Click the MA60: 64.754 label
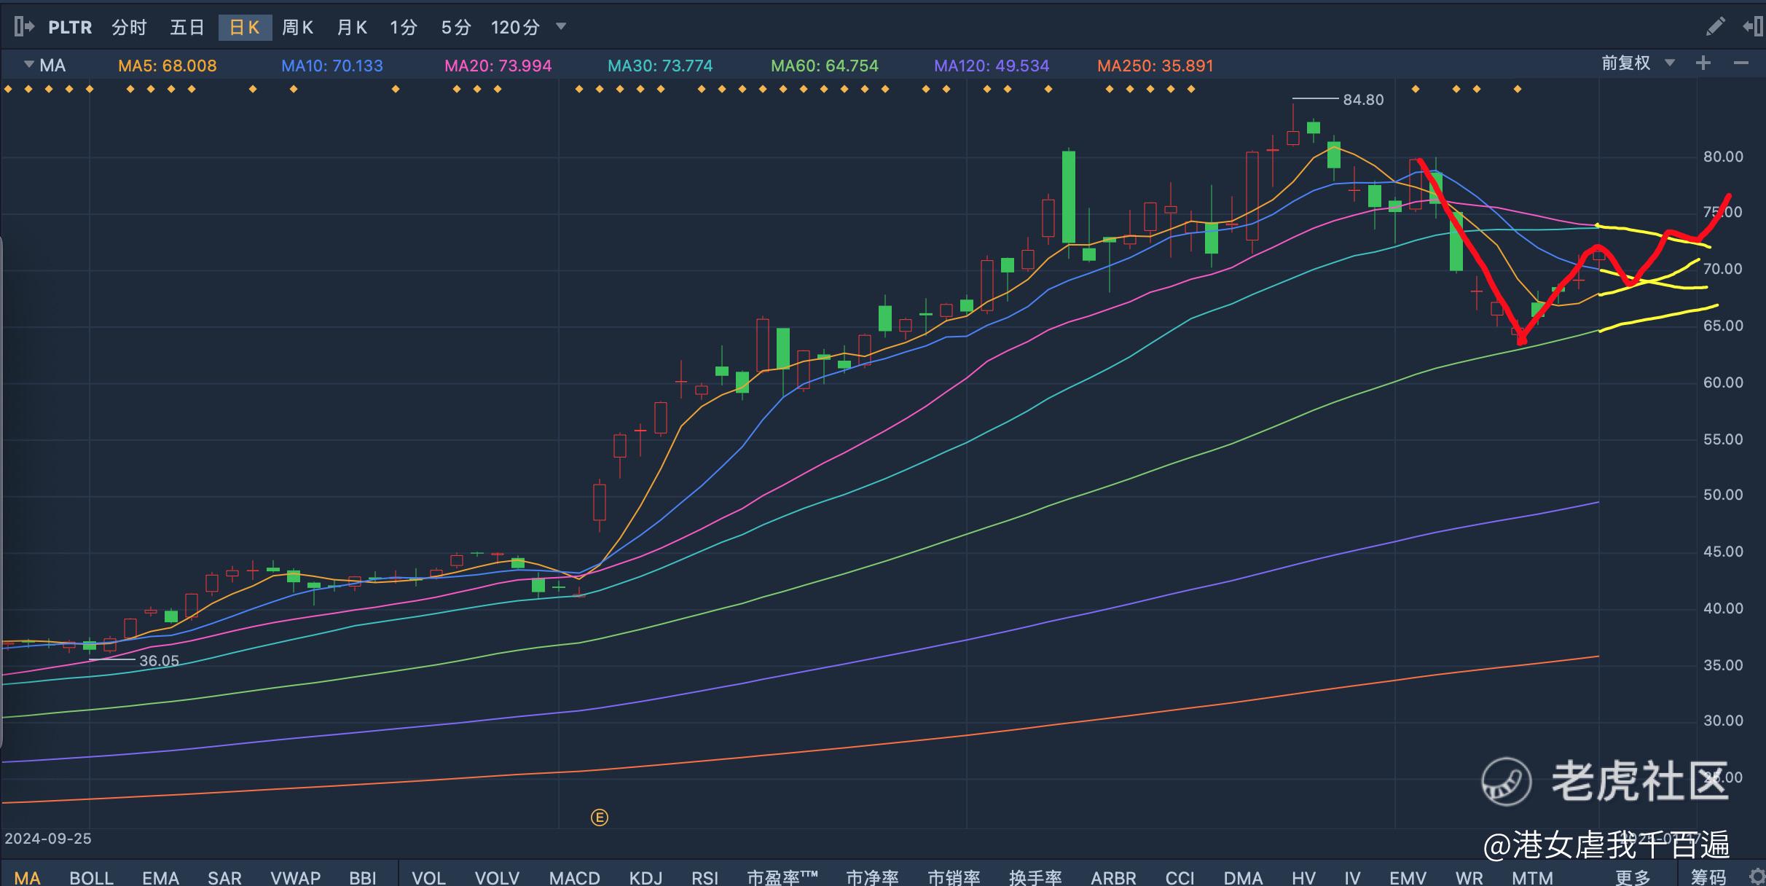 point(825,66)
